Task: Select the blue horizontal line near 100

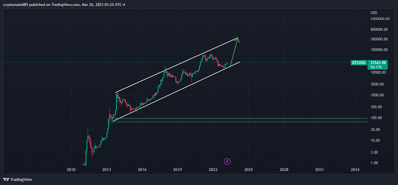Action: [x=233, y=122]
